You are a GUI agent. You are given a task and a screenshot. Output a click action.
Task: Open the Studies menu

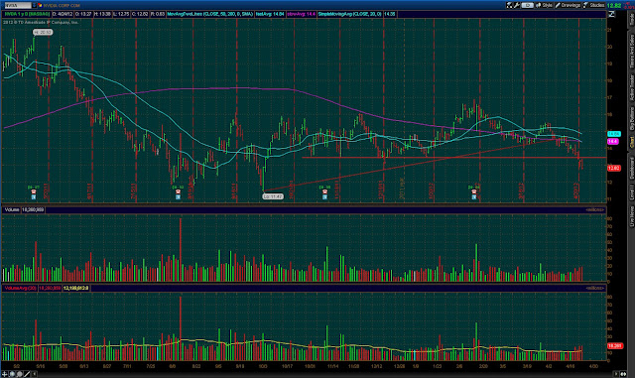593,5
